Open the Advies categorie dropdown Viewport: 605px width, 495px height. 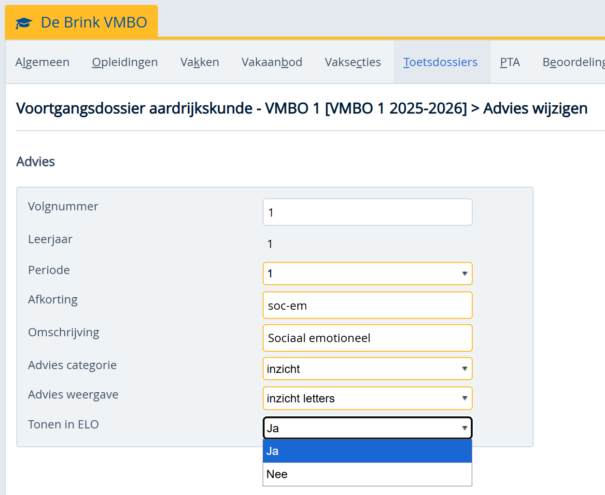(367, 369)
